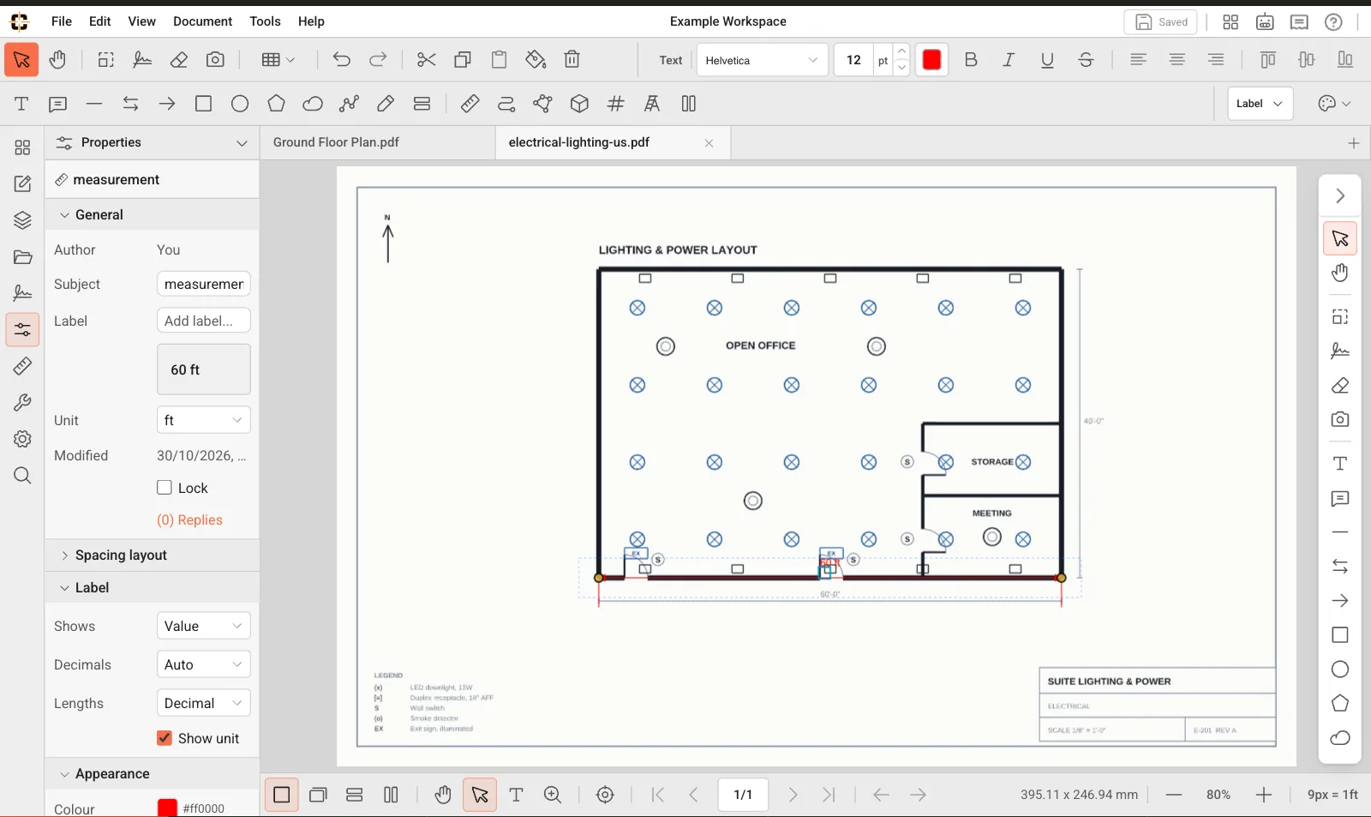
Task: Select the hand pan tool in top toolbar
Action: [58, 59]
